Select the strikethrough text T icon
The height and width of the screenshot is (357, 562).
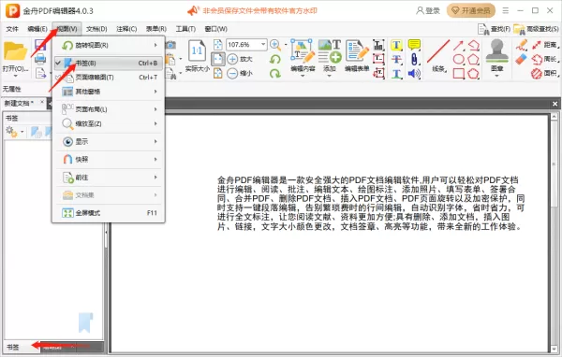(x=396, y=59)
